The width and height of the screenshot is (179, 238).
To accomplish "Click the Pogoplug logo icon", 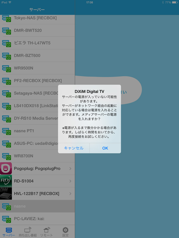I will pyautogui.click(x=6, y=168).
